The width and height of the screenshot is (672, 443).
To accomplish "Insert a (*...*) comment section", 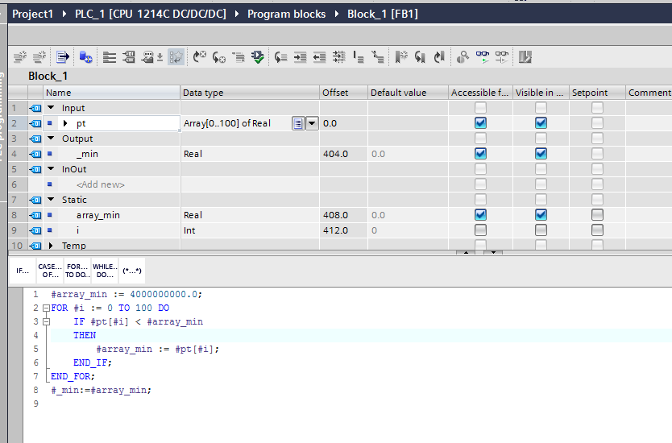I will [132, 271].
